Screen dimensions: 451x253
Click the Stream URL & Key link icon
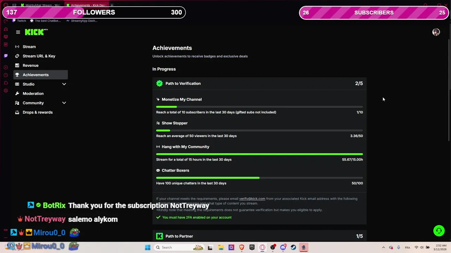click(x=17, y=56)
